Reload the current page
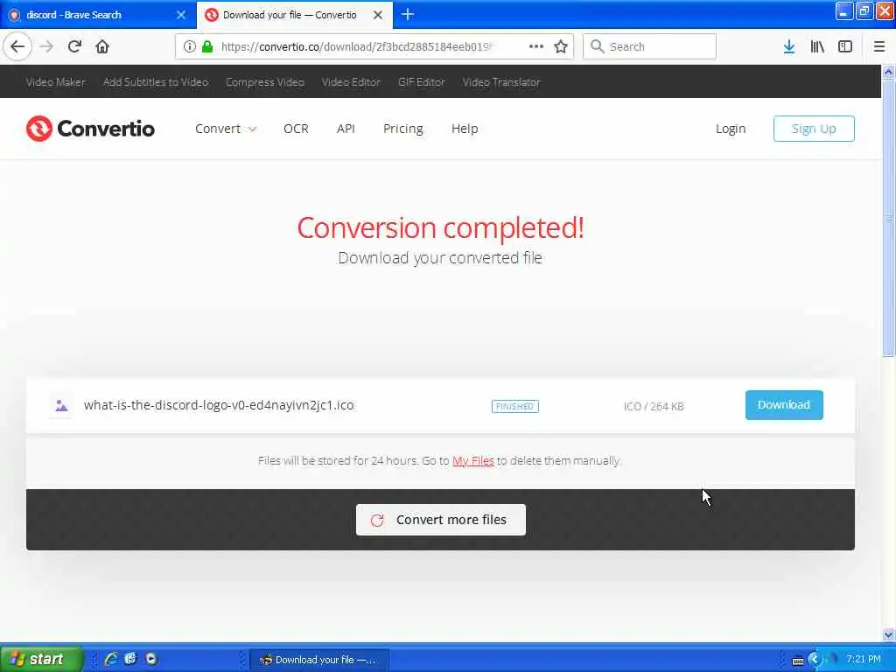This screenshot has width=896, height=672. click(x=74, y=46)
